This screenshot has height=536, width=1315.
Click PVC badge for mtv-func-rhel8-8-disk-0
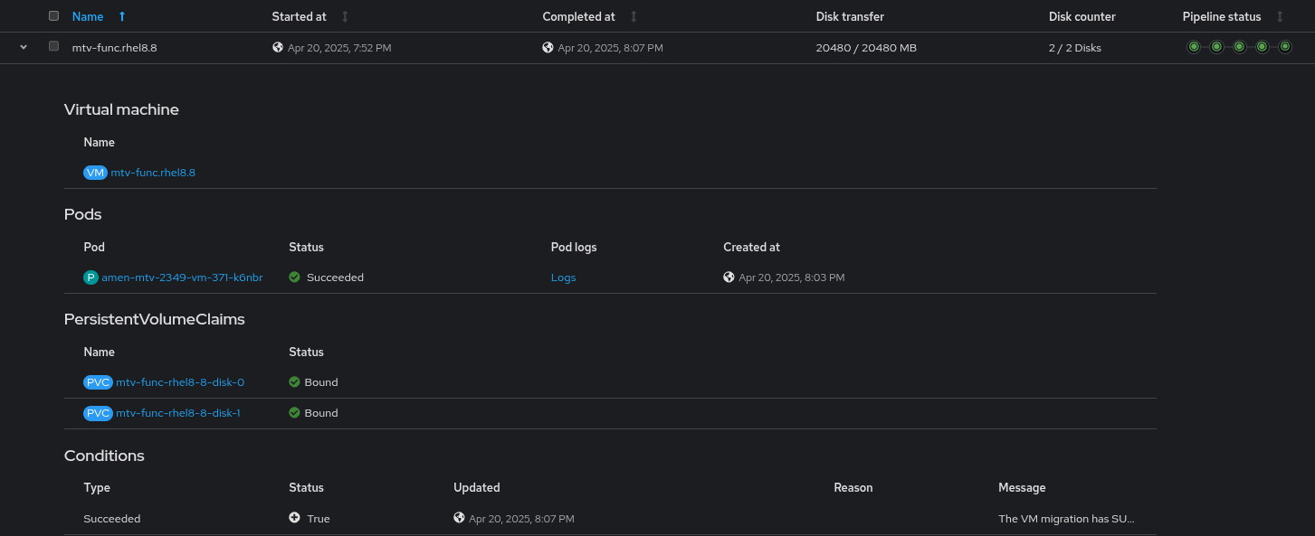click(x=98, y=382)
